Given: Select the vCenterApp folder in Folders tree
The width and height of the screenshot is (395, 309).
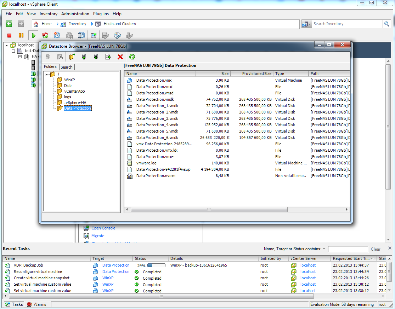Looking at the screenshot, I should (x=74, y=91).
